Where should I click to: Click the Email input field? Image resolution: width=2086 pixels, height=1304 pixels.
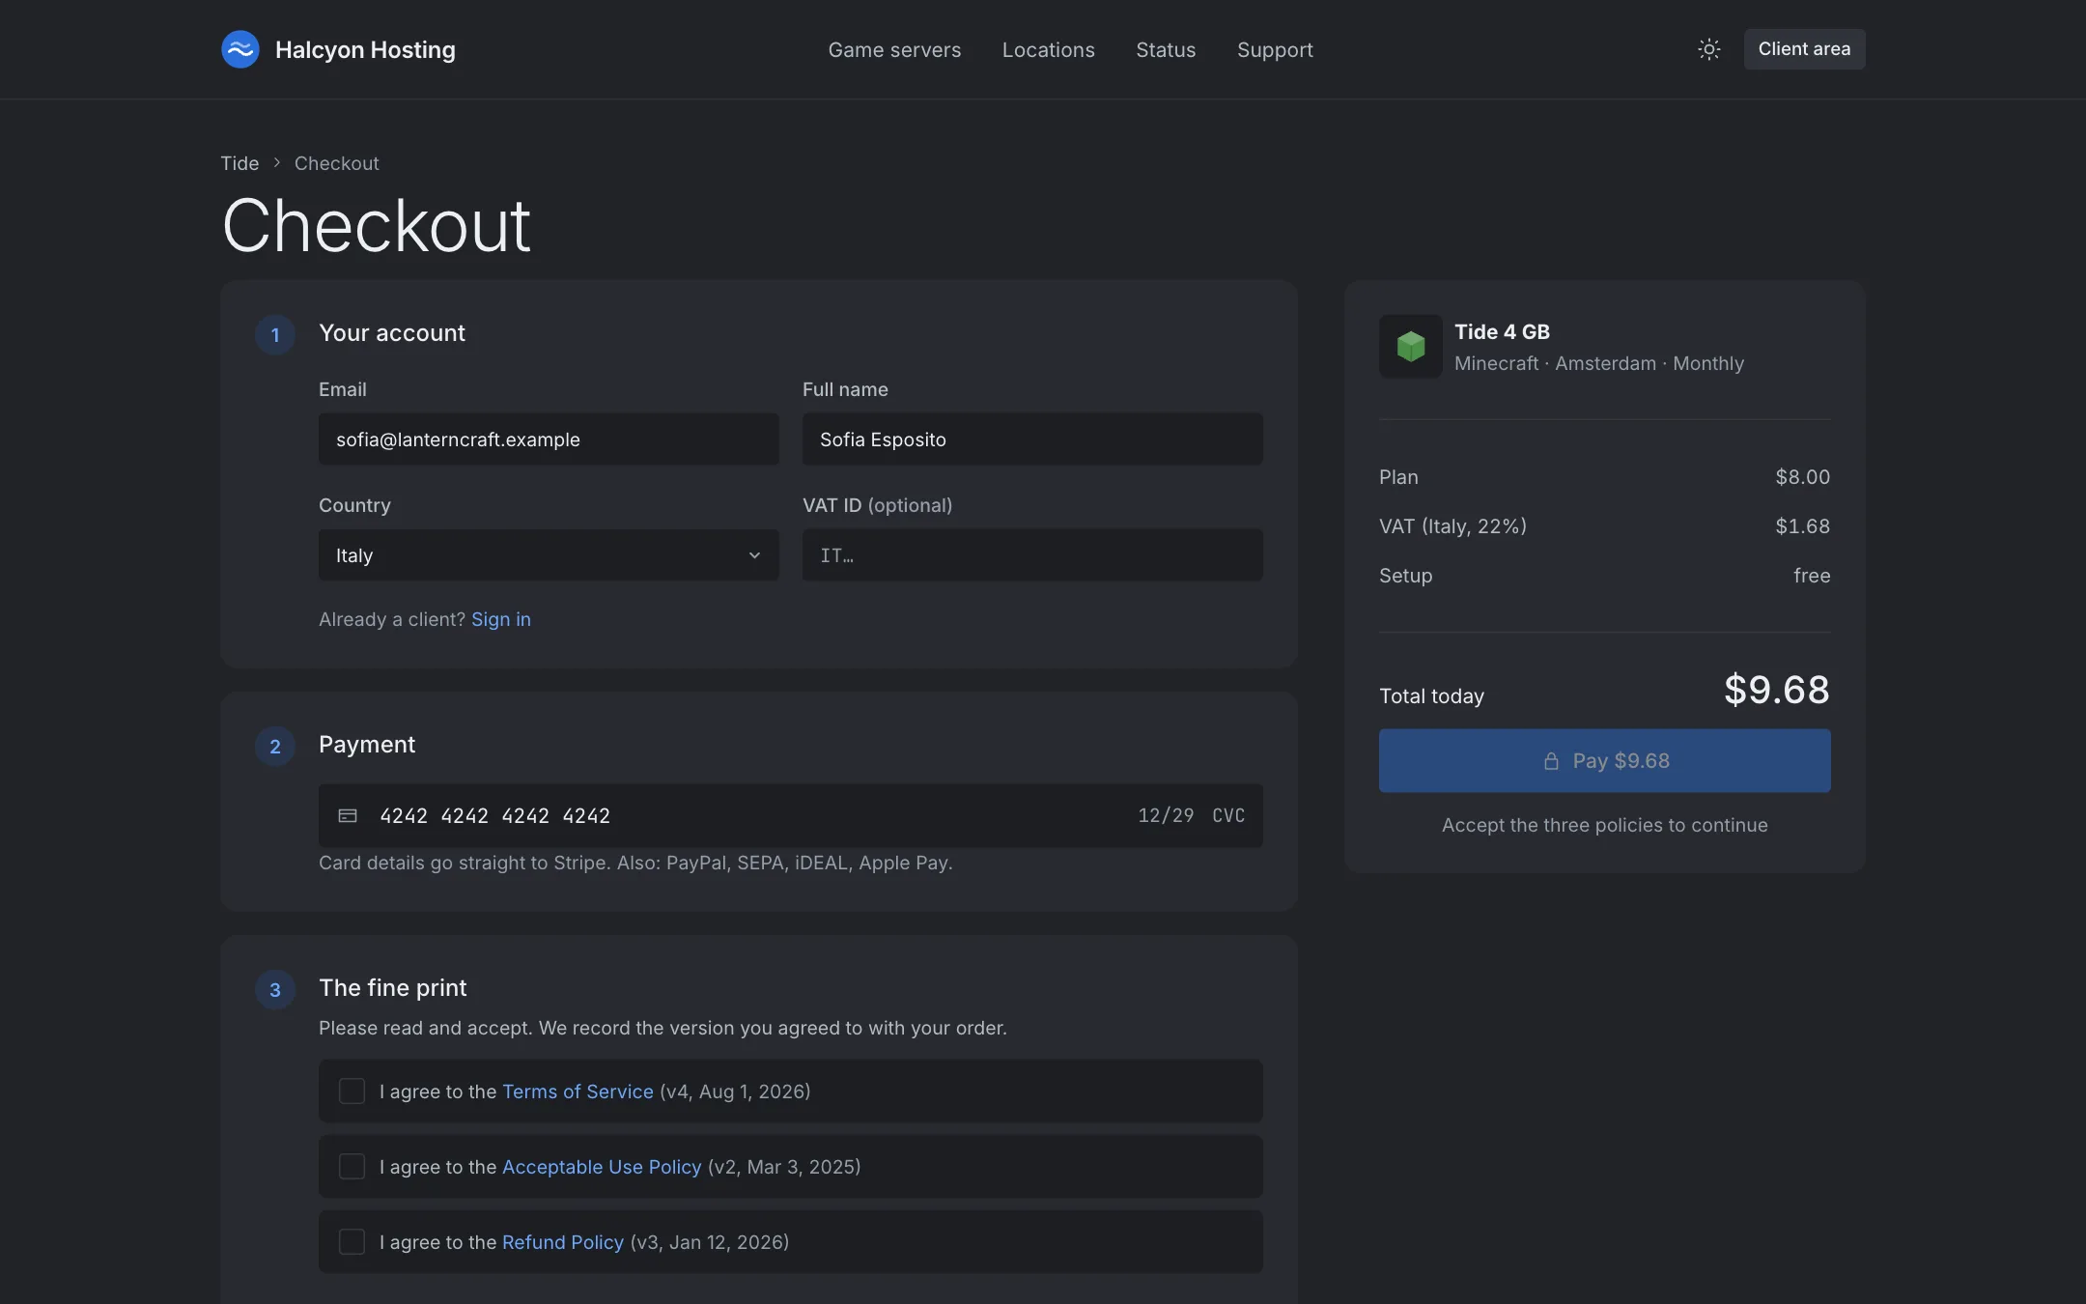click(x=549, y=439)
